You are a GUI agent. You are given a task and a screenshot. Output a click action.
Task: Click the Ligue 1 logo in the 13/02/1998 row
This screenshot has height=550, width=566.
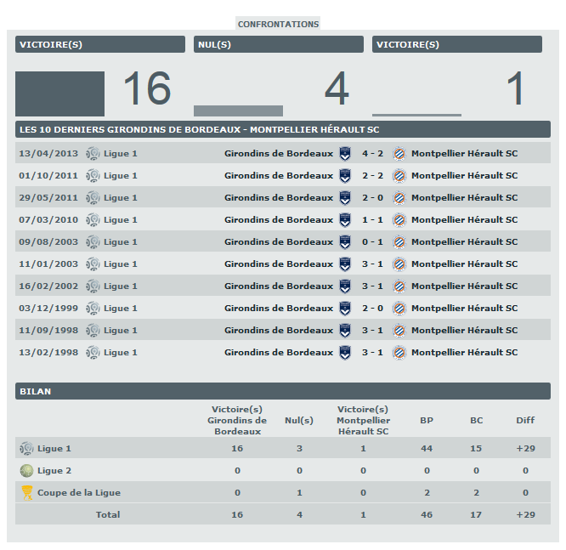93,353
